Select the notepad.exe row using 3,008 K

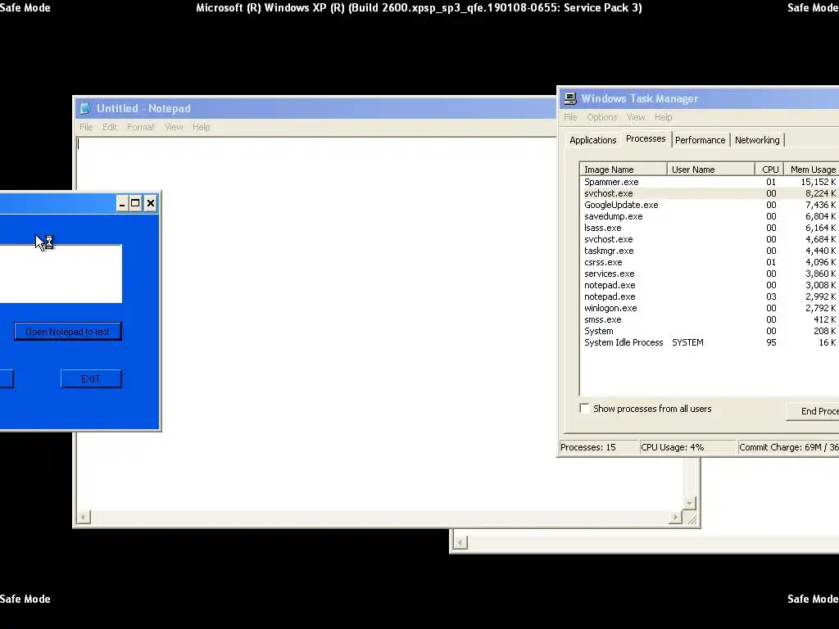tap(710, 286)
